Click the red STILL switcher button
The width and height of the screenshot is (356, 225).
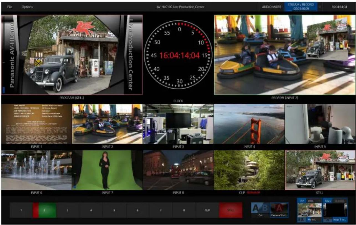tap(231, 210)
